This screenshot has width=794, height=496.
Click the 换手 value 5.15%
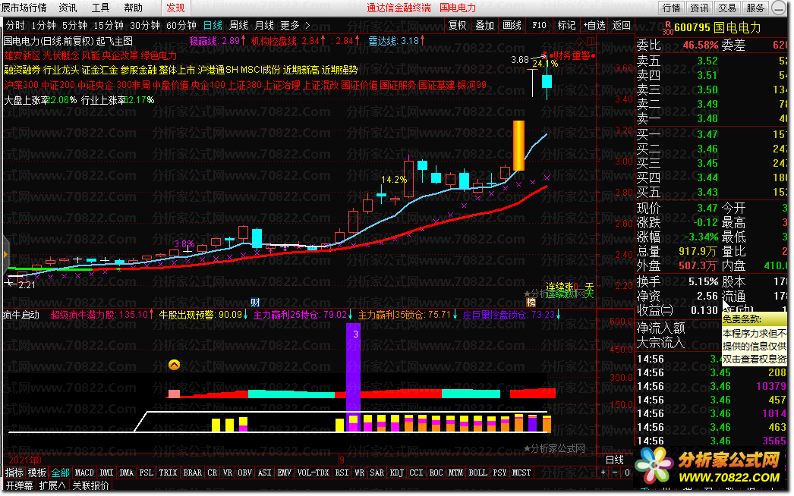(x=703, y=281)
